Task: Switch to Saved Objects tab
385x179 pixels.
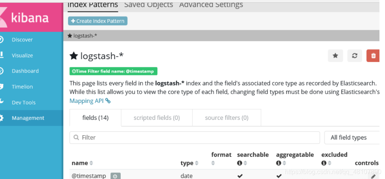Action: [148, 5]
